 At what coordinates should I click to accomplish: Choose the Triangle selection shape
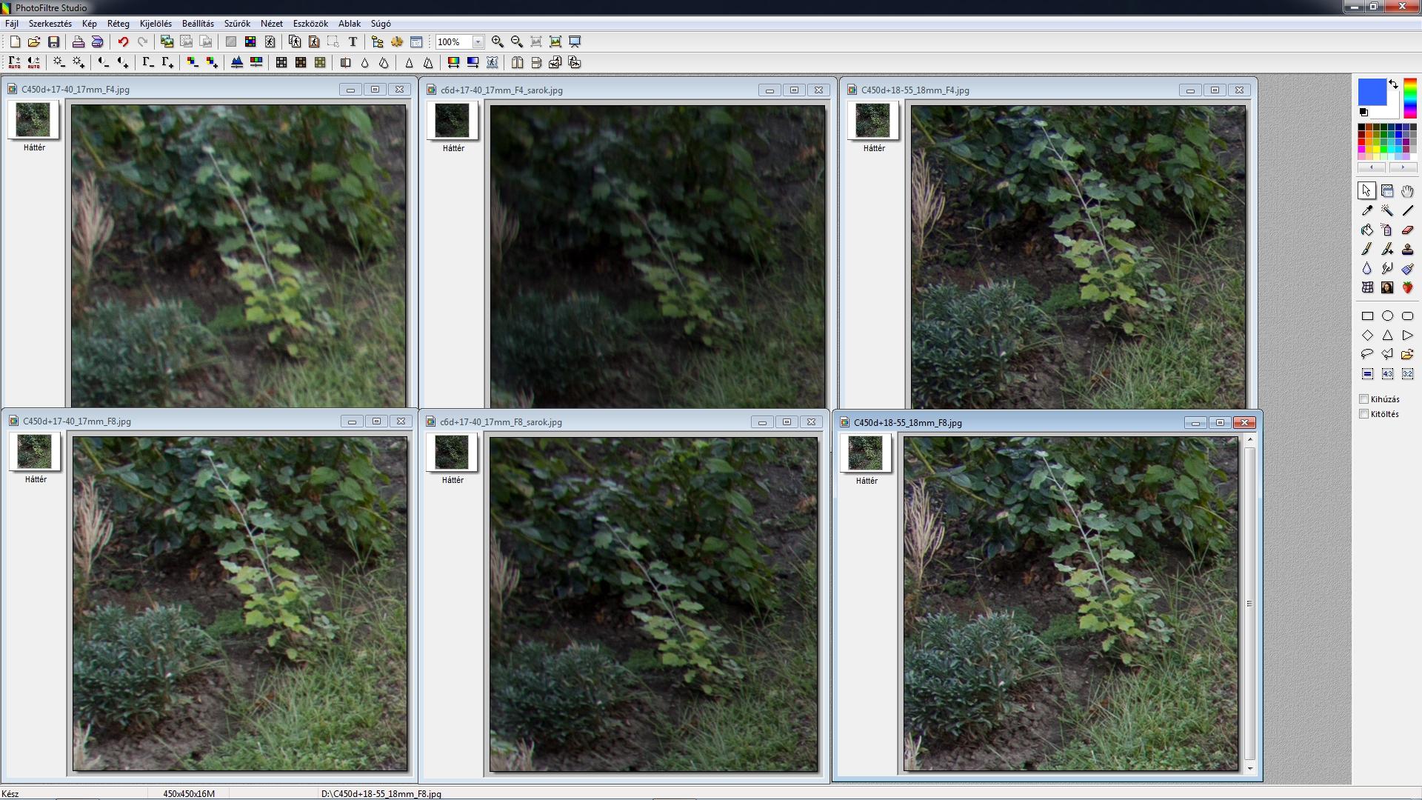point(1387,335)
